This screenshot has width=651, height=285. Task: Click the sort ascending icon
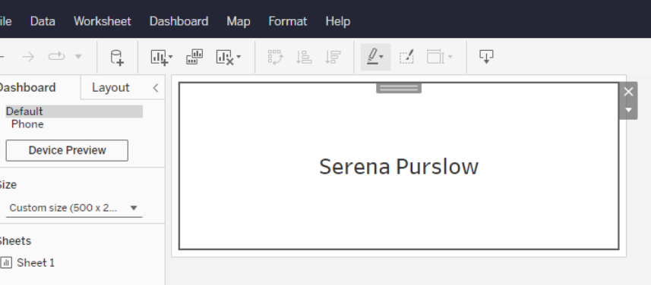tap(304, 57)
